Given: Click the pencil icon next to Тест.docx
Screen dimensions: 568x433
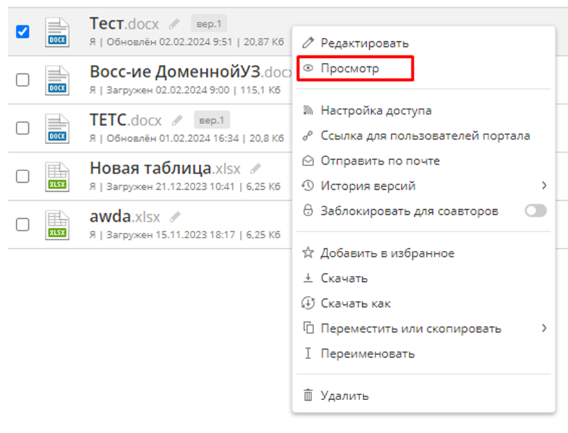Looking at the screenshot, I should (174, 24).
